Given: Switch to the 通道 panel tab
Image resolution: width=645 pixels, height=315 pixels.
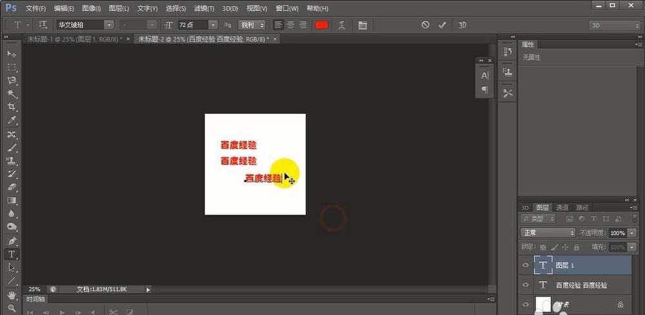Looking at the screenshot, I should [562, 207].
